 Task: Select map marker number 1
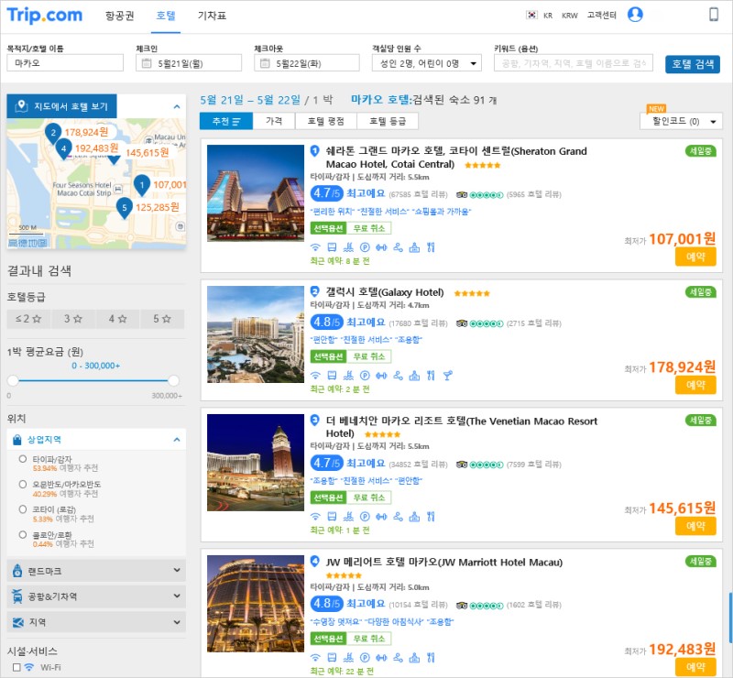point(142,186)
